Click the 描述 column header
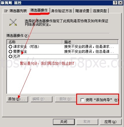Viewport: 124px width, 127px height. pyautogui.click(x=90, y=42)
